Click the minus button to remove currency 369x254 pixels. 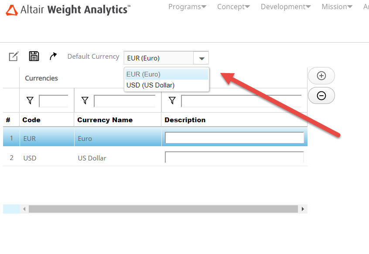pos(321,96)
